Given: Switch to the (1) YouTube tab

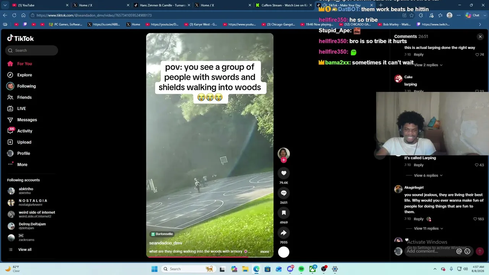Looking at the screenshot, I should (40, 5).
